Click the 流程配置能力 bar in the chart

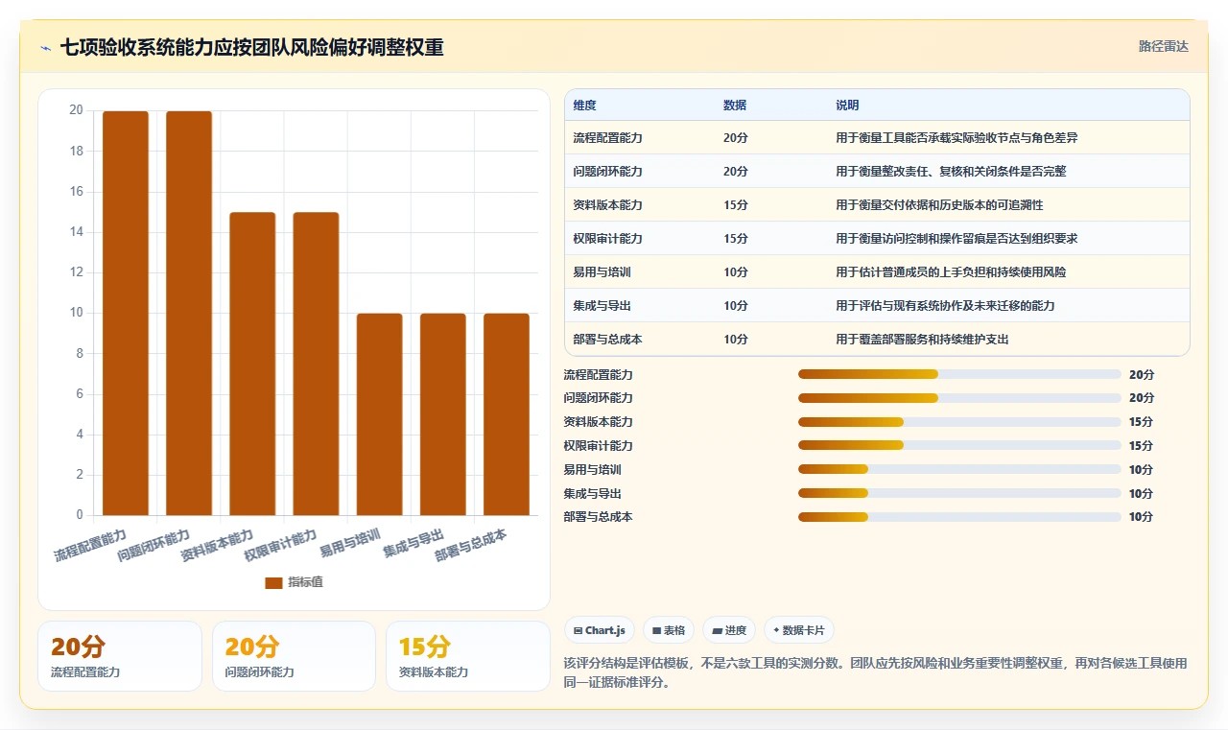[x=126, y=314]
